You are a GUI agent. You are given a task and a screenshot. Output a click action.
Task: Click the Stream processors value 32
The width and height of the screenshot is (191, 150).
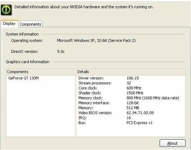click(x=129, y=83)
